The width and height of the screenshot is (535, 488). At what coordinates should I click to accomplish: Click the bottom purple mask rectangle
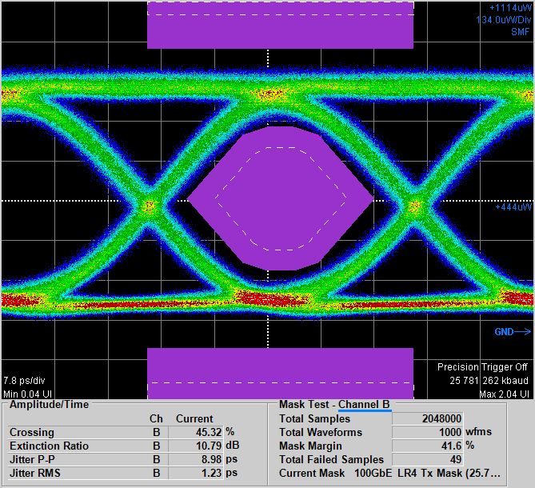tap(280, 373)
